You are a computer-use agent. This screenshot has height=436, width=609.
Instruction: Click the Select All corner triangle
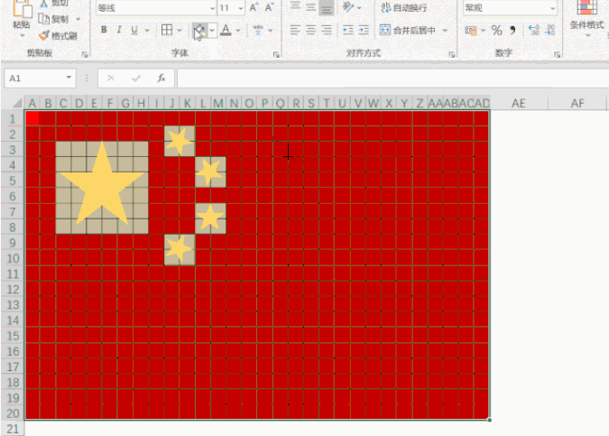click(x=16, y=103)
